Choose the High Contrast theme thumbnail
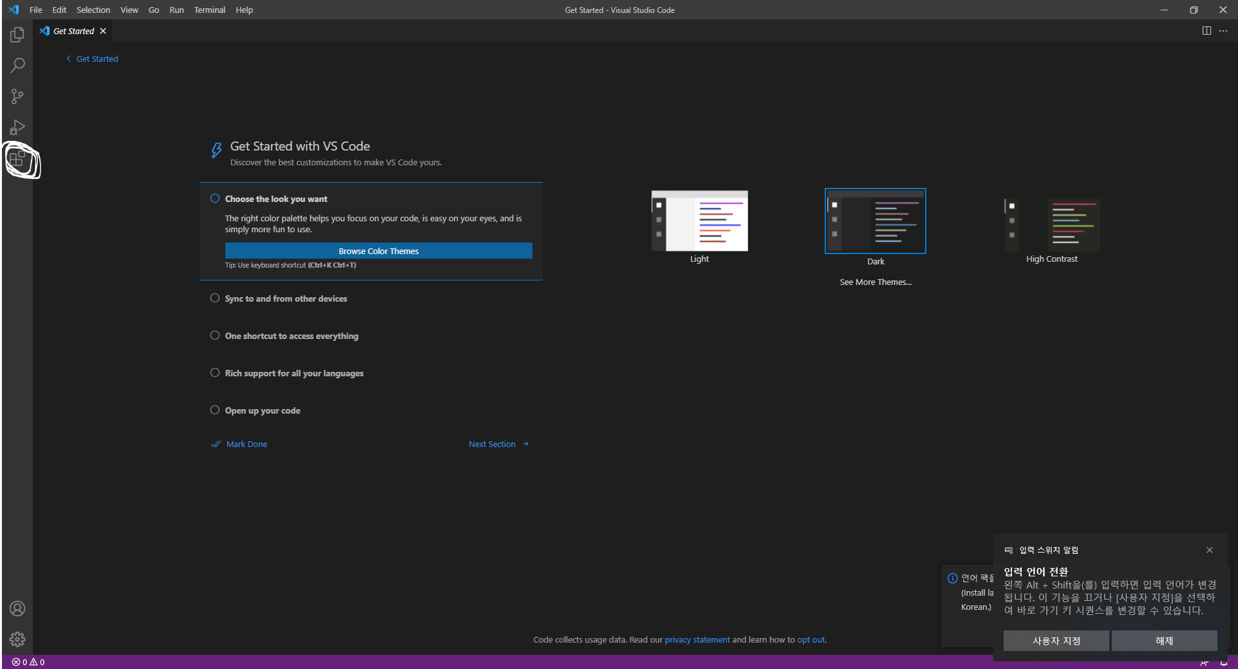This screenshot has width=1238, height=669. tap(1052, 225)
